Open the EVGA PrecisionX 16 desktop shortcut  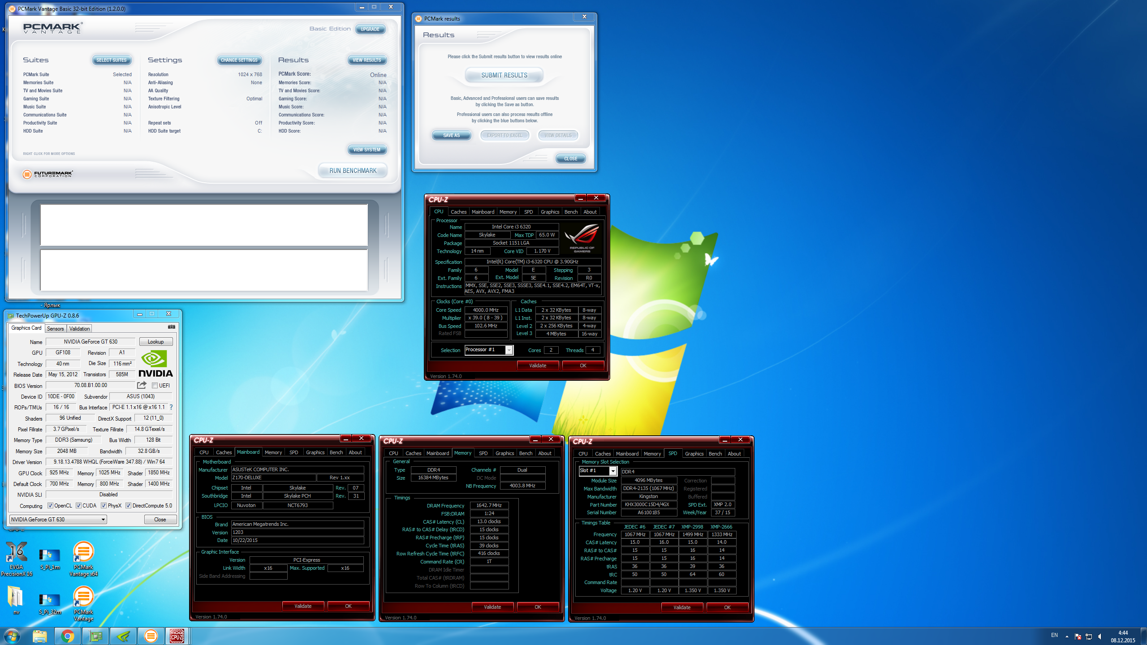coord(17,558)
